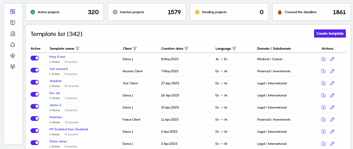Open the people group icon in sidebar
Viewport: 353px width, 149px height.
(x=13, y=67)
